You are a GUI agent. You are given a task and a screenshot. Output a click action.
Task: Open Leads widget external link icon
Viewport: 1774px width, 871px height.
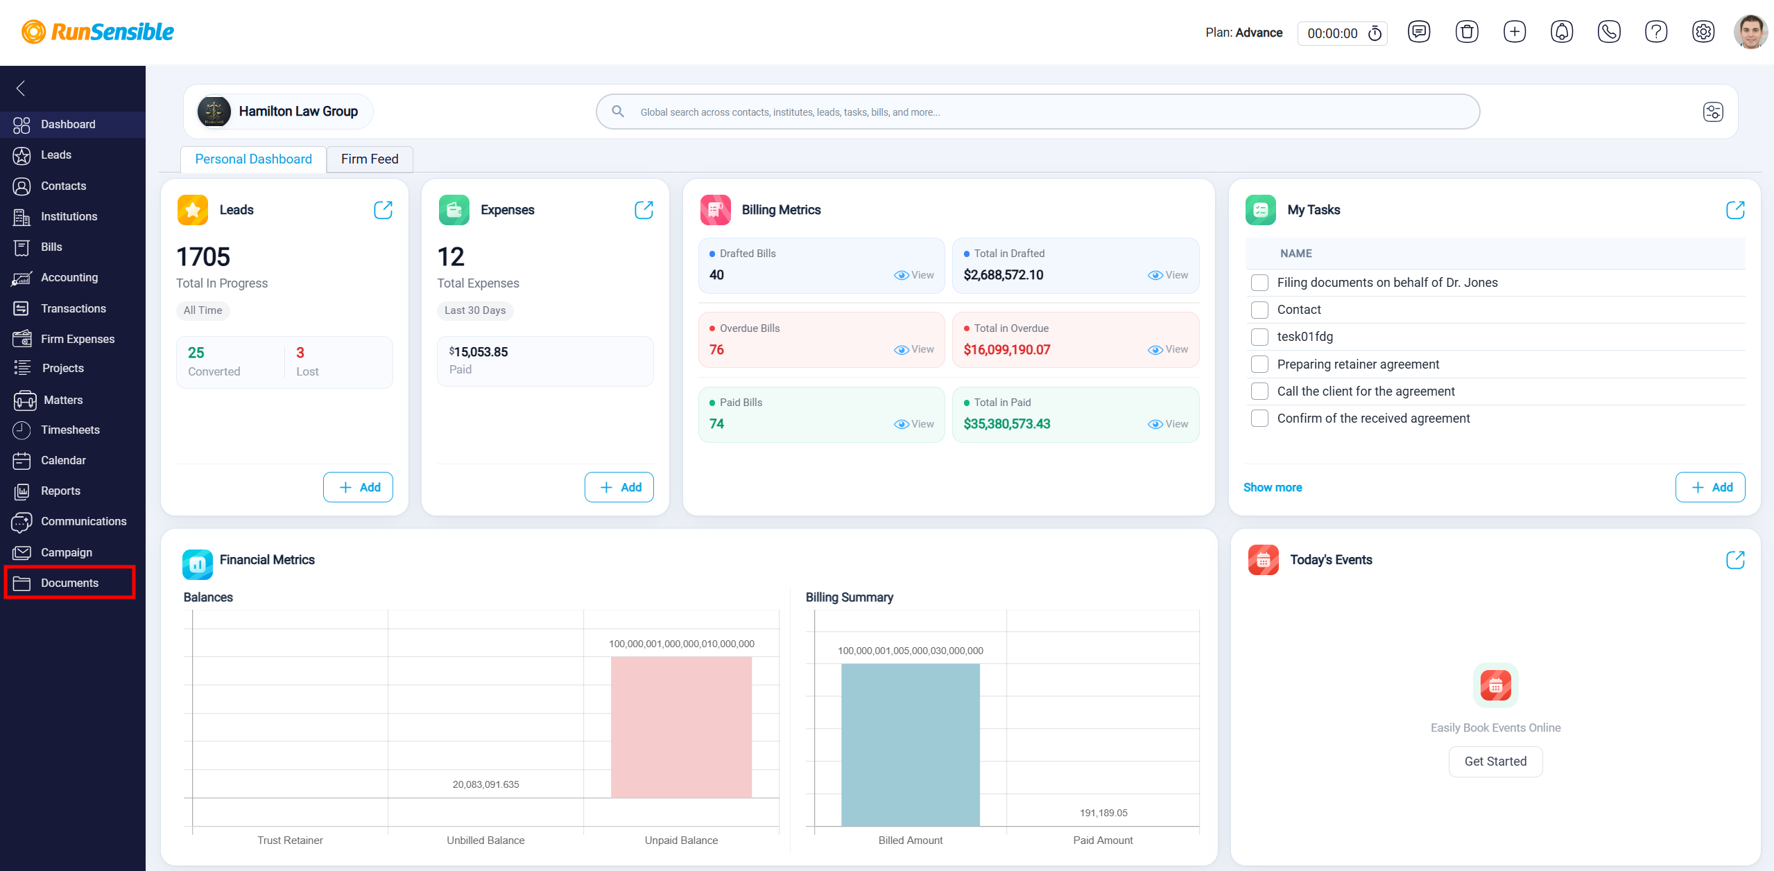pos(383,210)
